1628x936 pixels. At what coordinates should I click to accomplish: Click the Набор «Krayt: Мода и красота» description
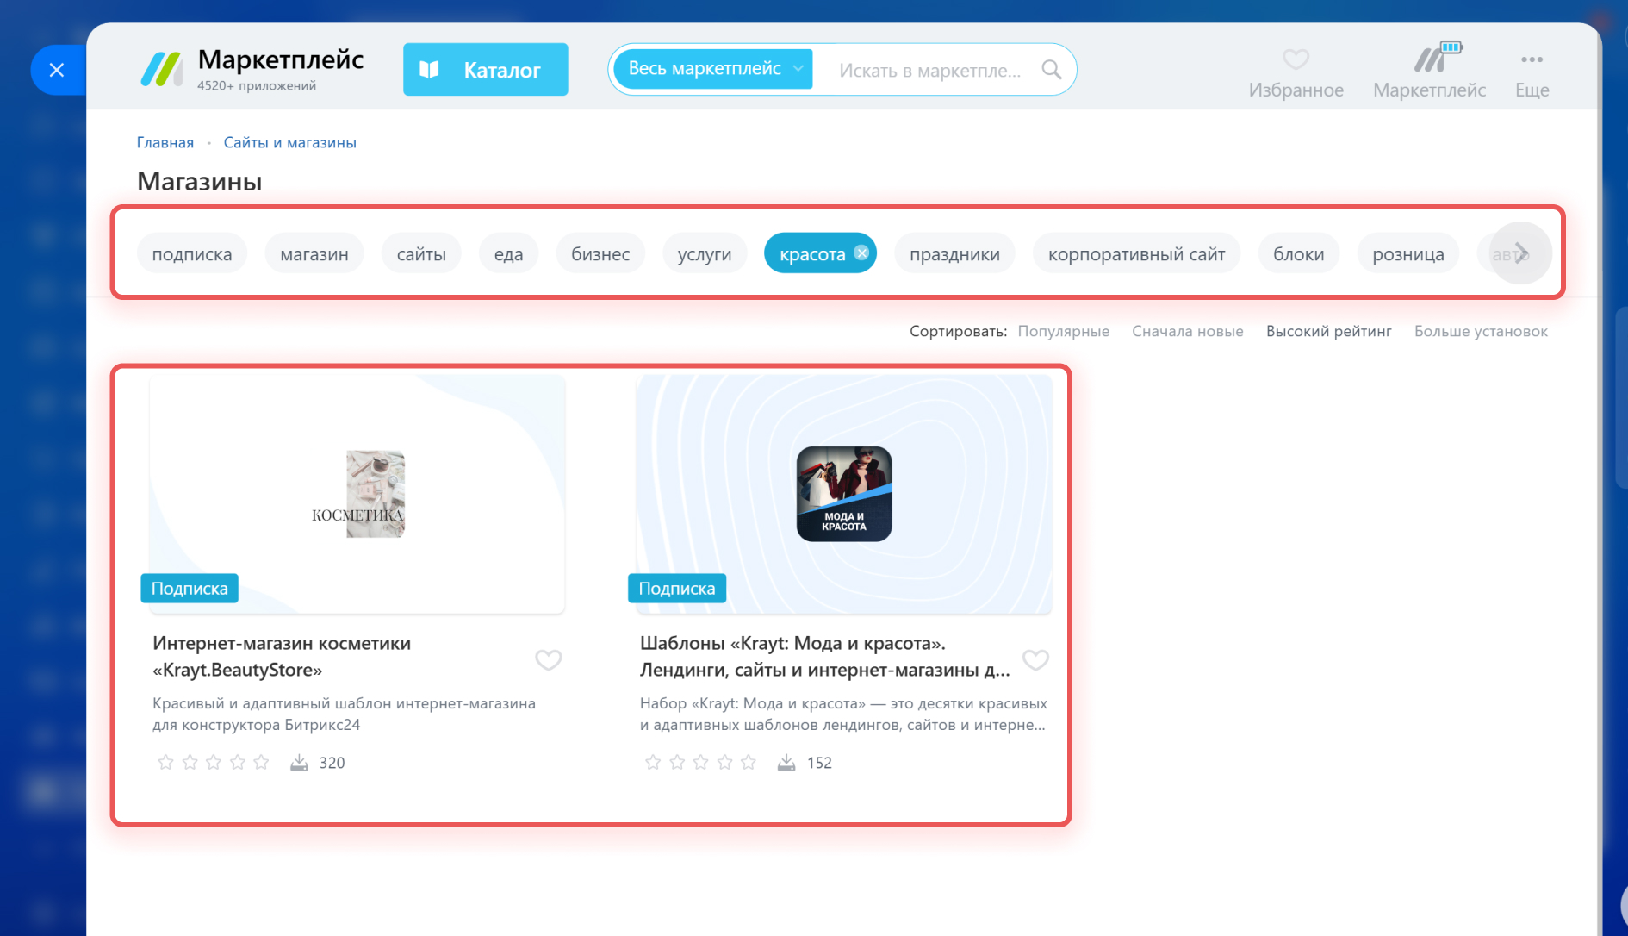pos(843,714)
